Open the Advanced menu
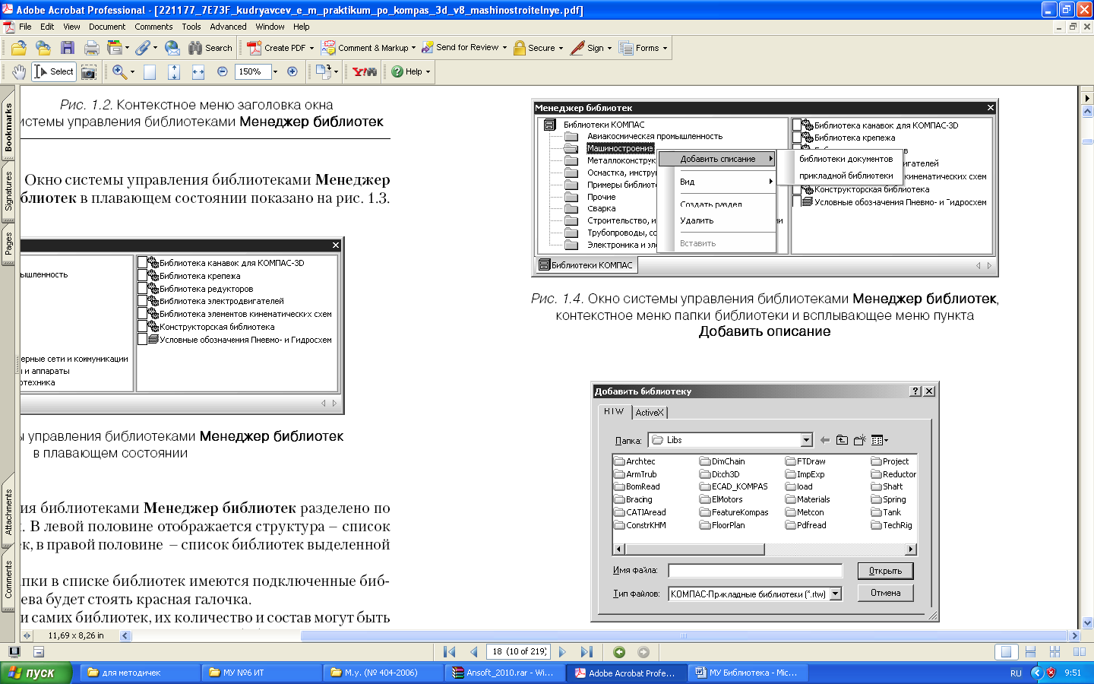The width and height of the screenshot is (1094, 684). [x=228, y=27]
